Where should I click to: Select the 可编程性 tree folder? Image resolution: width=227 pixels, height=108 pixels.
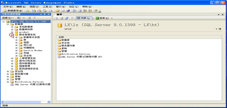[x=29, y=48]
